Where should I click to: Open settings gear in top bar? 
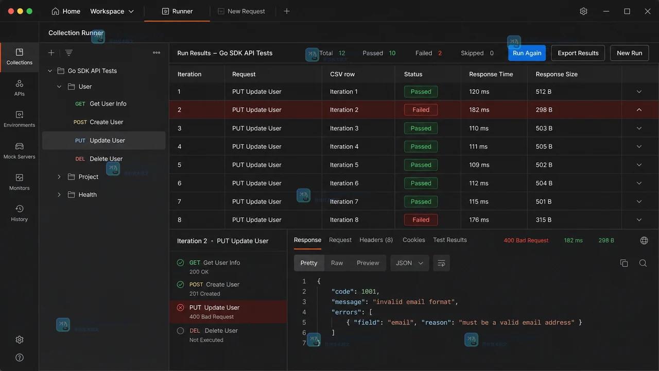583,11
